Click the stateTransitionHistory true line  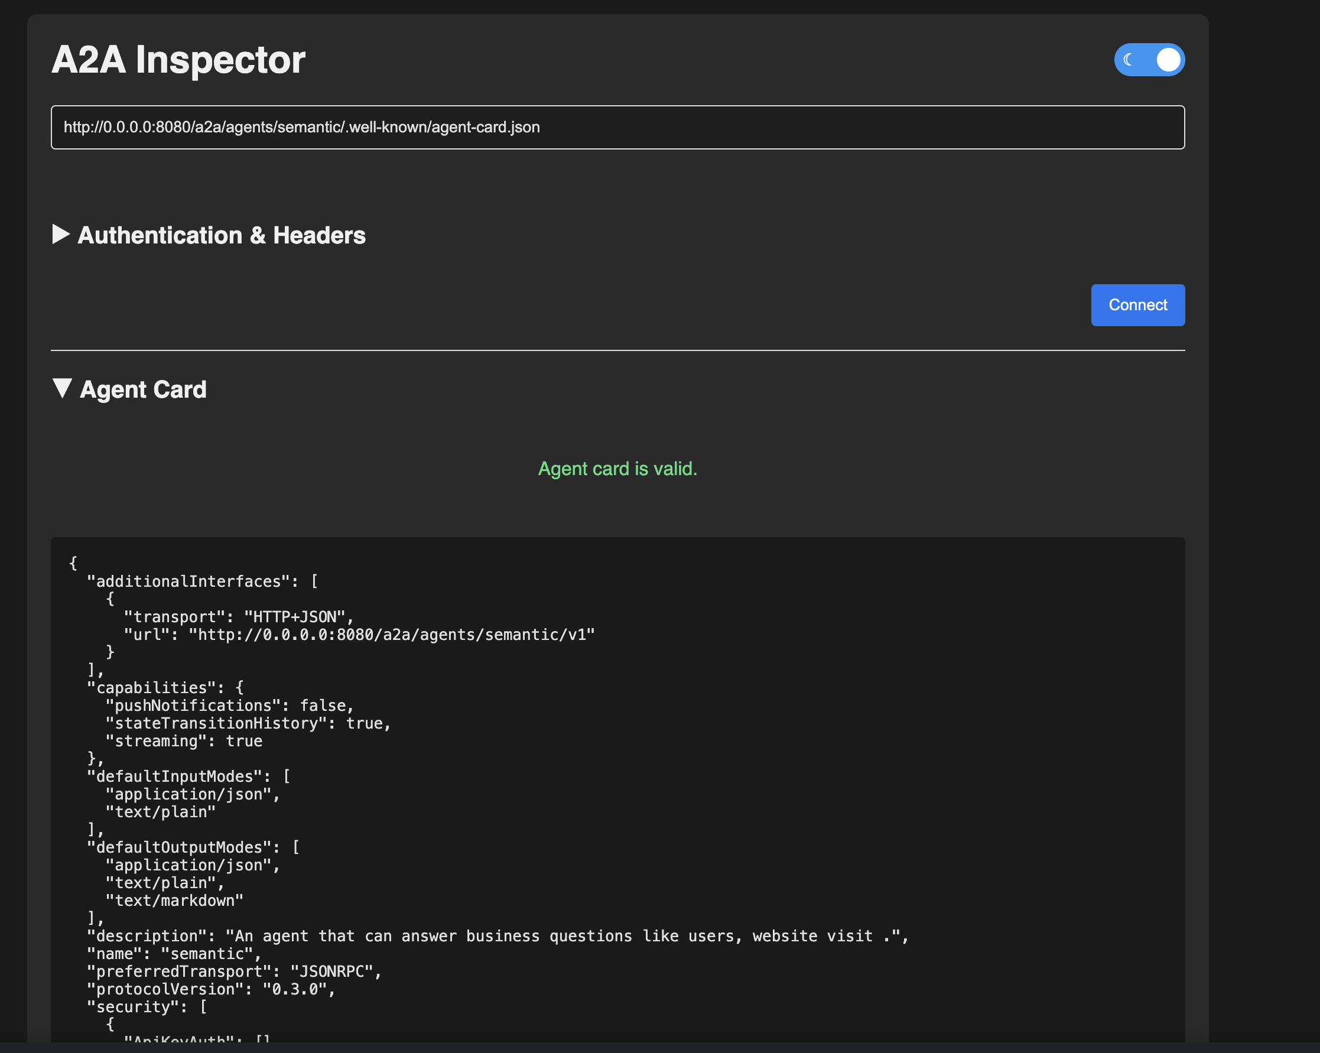pos(248,724)
